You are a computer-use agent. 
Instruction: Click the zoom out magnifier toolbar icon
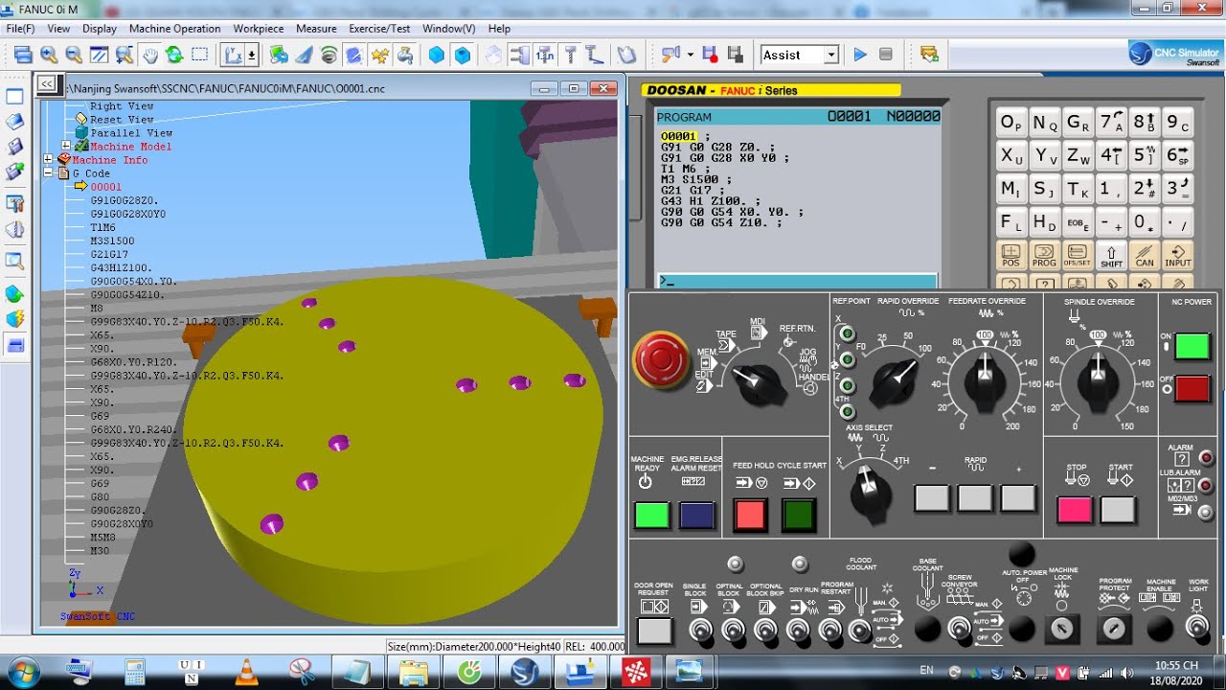pyautogui.click(x=74, y=55)
